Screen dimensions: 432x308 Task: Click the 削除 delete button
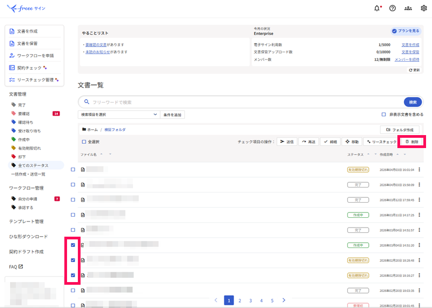pyautogui.click(x=411, y=142)
